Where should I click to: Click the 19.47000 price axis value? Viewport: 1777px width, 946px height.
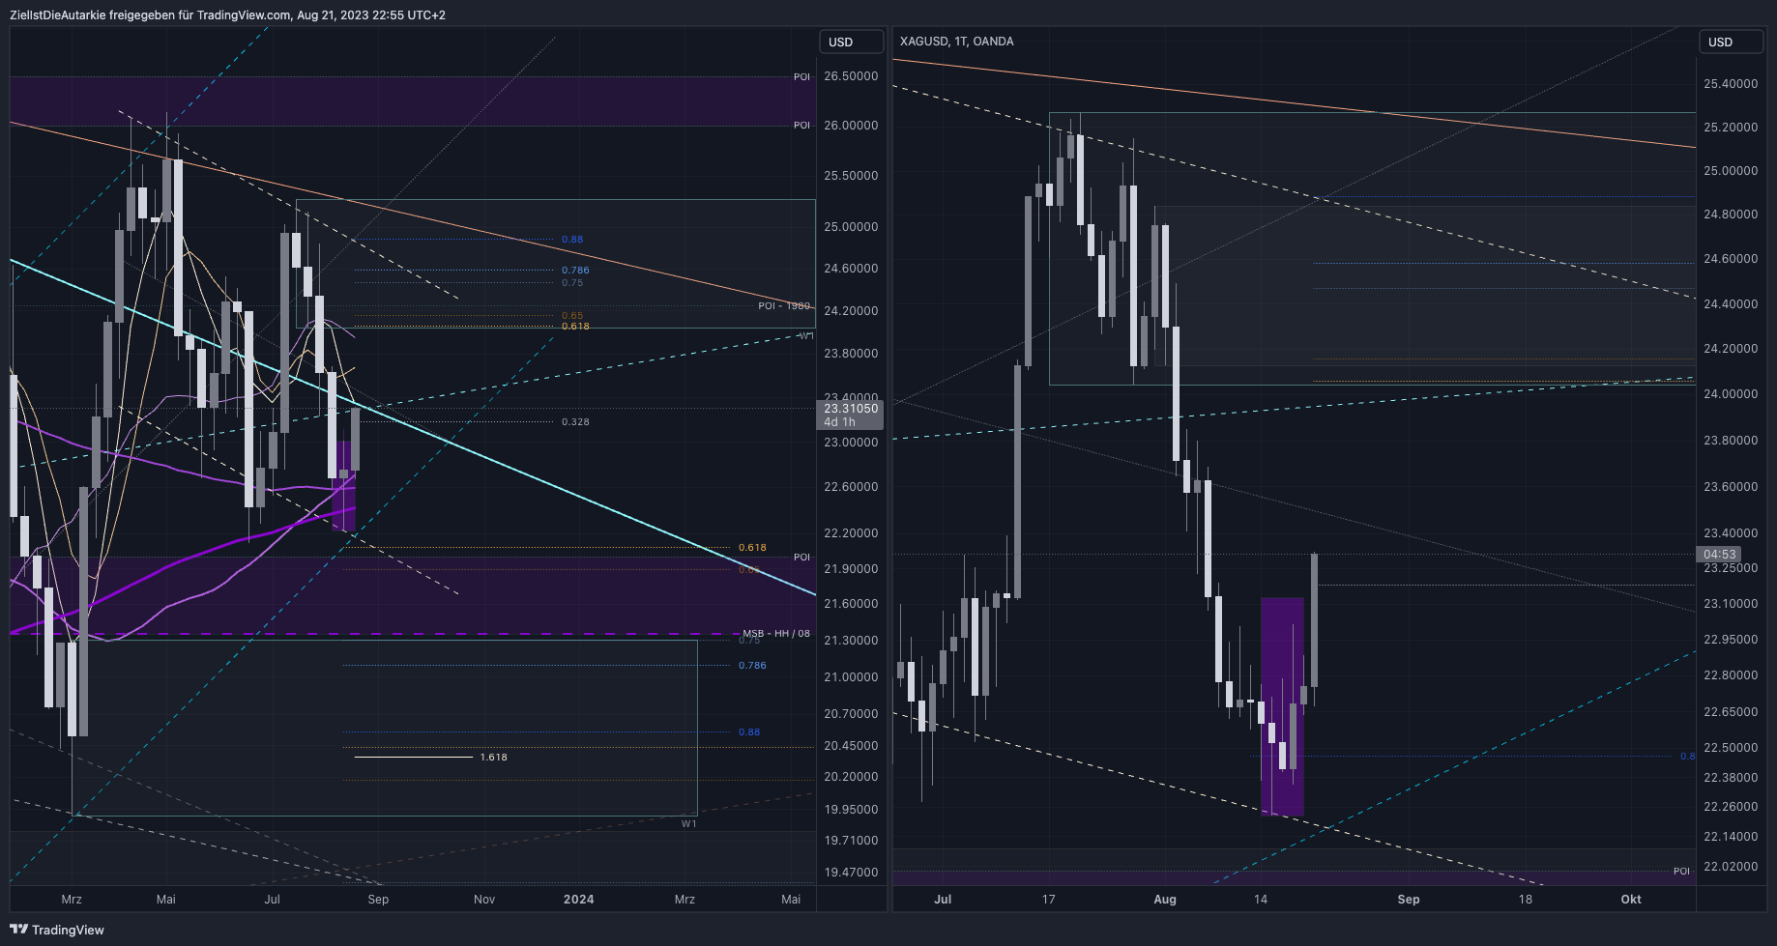coord(851,873)
